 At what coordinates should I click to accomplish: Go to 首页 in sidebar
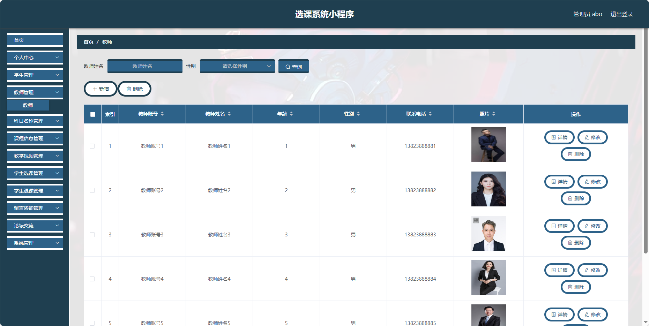[35, 40]
